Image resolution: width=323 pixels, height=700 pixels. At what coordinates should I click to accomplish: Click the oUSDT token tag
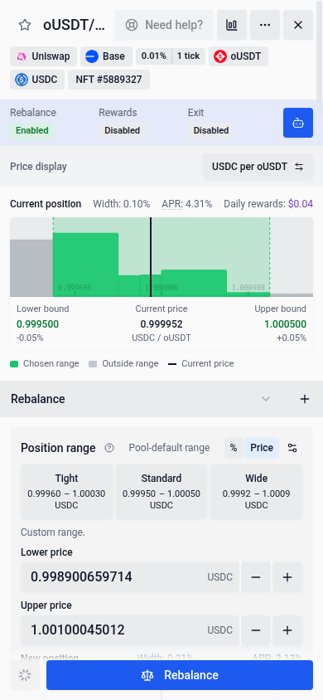point(239,56)
